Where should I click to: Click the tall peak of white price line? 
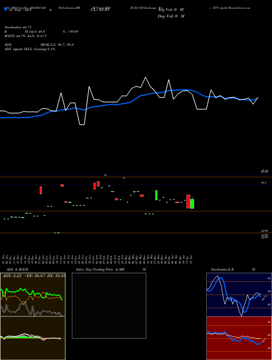pos(145,77)
